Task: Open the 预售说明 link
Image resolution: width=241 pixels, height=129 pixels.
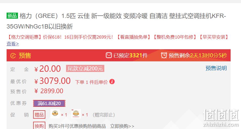Action: (216, 68)
